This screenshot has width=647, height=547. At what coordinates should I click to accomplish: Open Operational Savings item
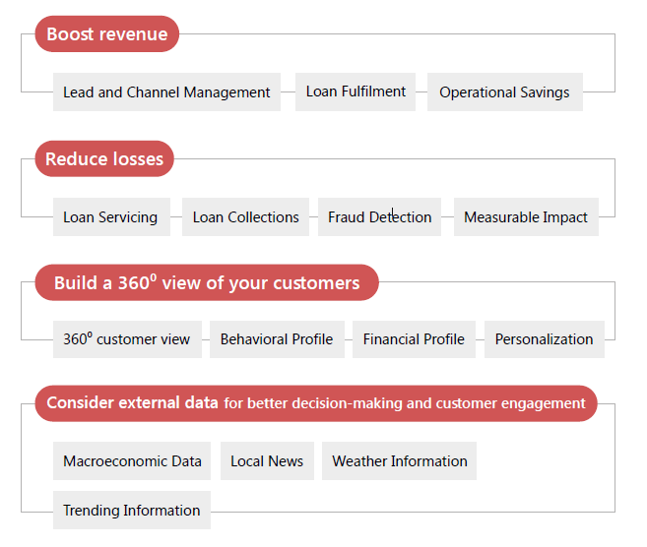(x=505, y=91)
